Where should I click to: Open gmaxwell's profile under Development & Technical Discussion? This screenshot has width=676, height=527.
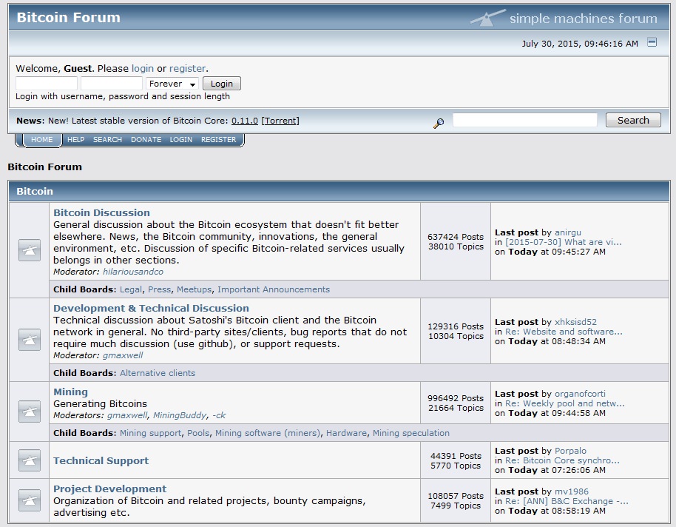[123, 355]
